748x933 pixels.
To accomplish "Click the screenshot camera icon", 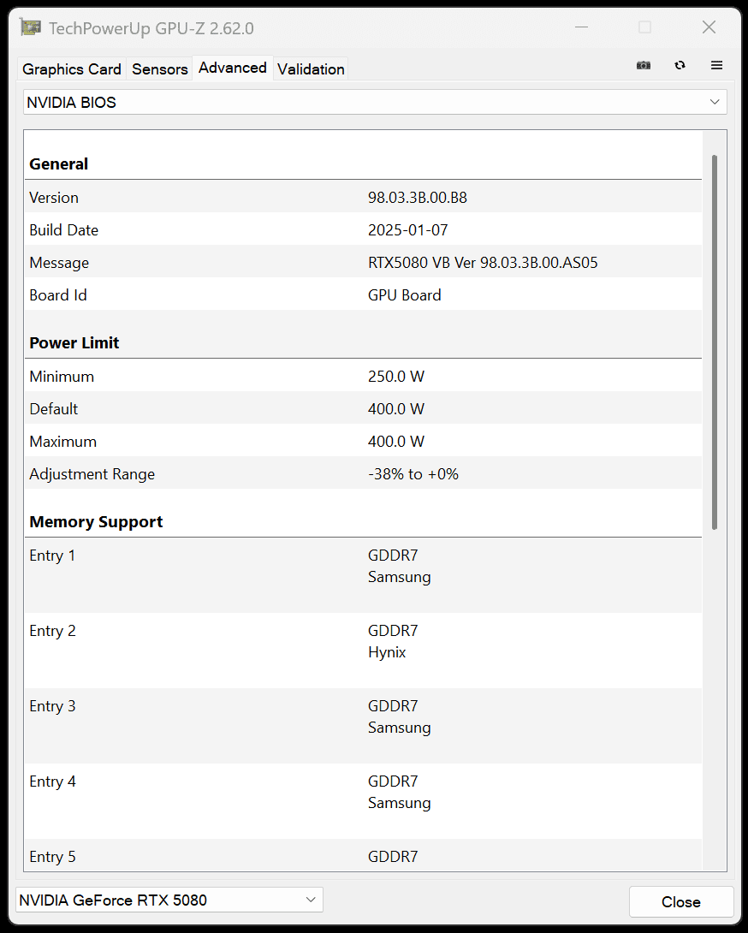I will (644, 65).
